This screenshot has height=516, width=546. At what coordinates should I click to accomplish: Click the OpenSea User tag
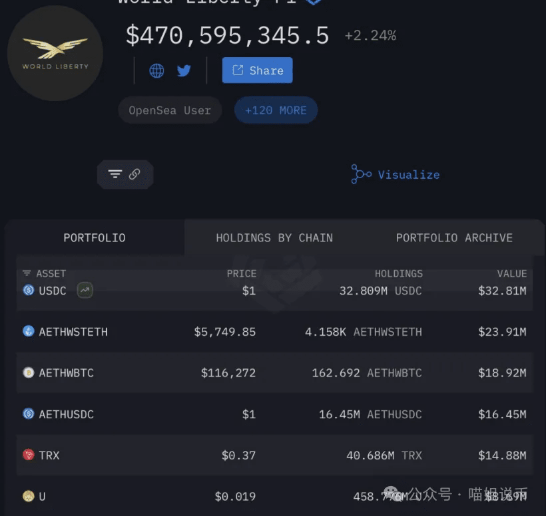click(x=170, y=110)
